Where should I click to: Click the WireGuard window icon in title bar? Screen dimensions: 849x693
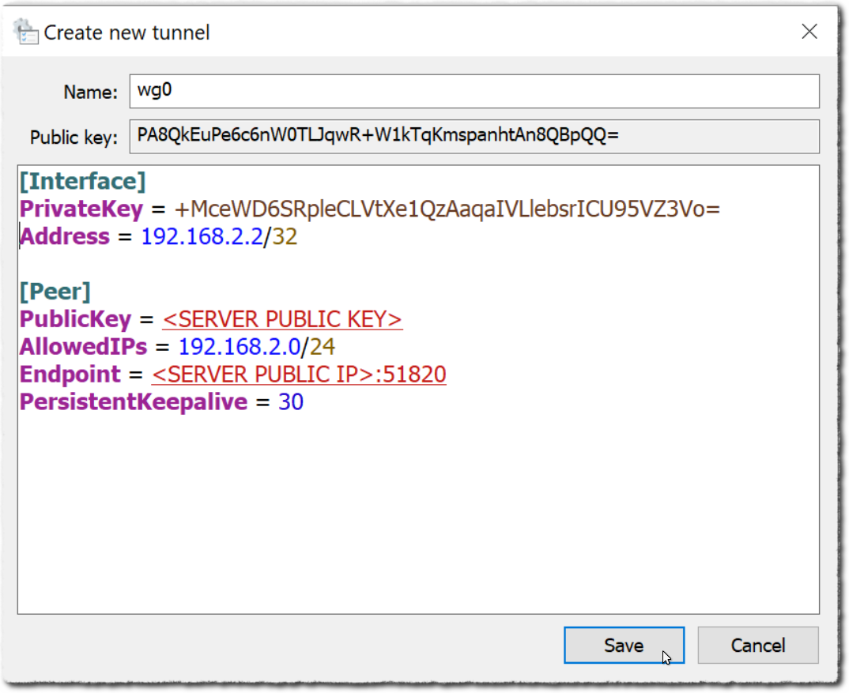(26, 32)
